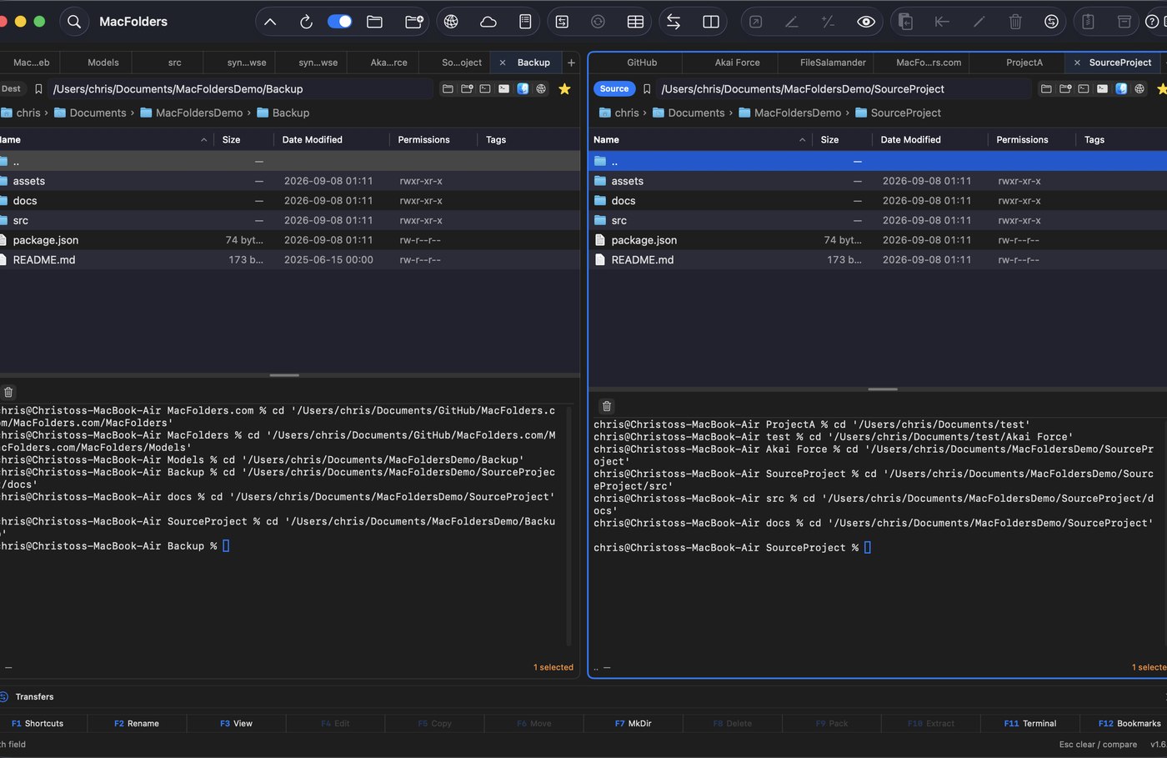Click the F1 Shortcuts button
Image resolution: width=1167 pixels, height=758 pixels.
click(38, 723)
